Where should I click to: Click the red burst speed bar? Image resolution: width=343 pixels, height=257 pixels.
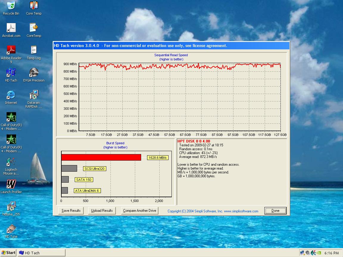coord(101,157)
